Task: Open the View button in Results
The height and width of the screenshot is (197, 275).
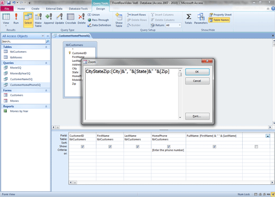Action: coord(6,20)
